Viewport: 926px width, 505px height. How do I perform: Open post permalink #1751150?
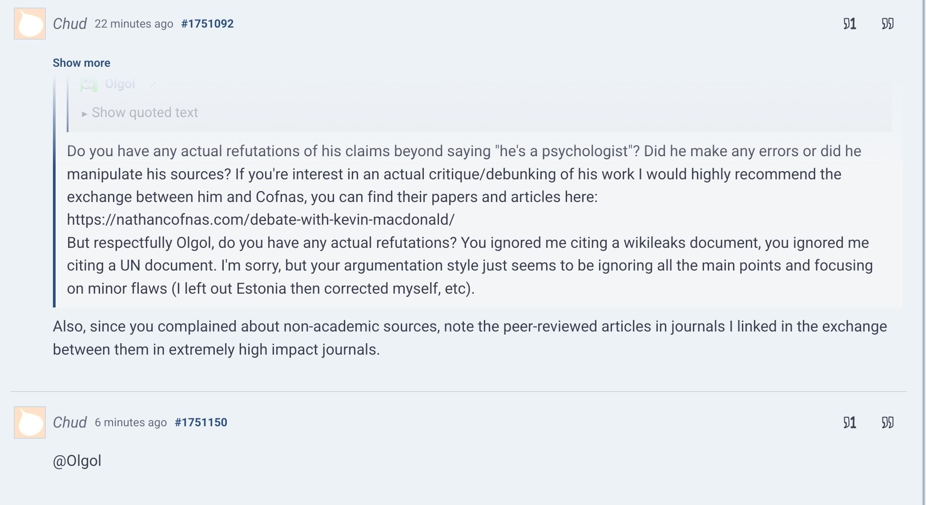tap(201, 422)
